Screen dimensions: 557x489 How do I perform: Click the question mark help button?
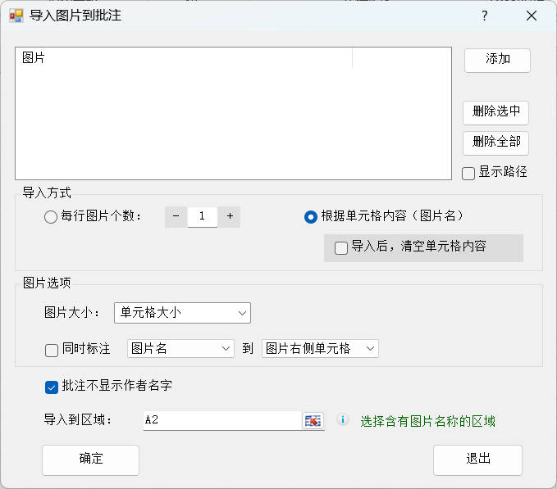pyautogui.click(x=485, y=16)
